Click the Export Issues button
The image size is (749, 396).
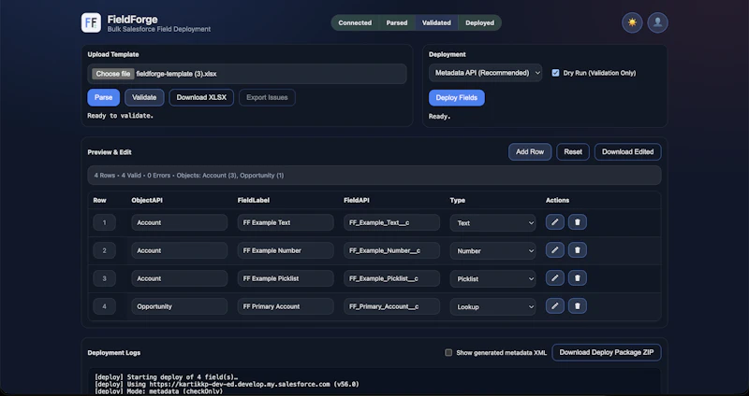(267, 97)
